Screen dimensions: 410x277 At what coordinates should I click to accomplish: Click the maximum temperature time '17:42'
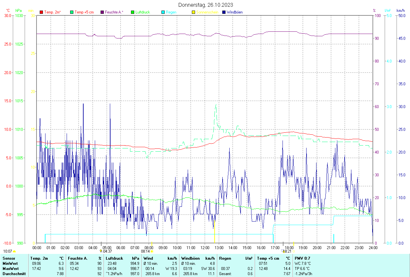(x=37, y=268)
